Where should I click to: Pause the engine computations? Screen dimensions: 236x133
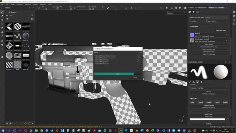click(167, 8)
